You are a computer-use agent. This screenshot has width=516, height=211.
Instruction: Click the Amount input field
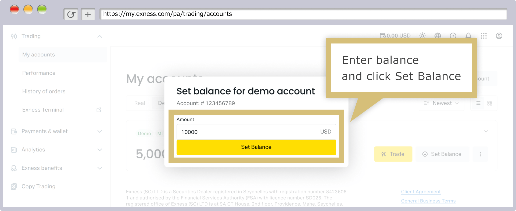coord(256,132)
